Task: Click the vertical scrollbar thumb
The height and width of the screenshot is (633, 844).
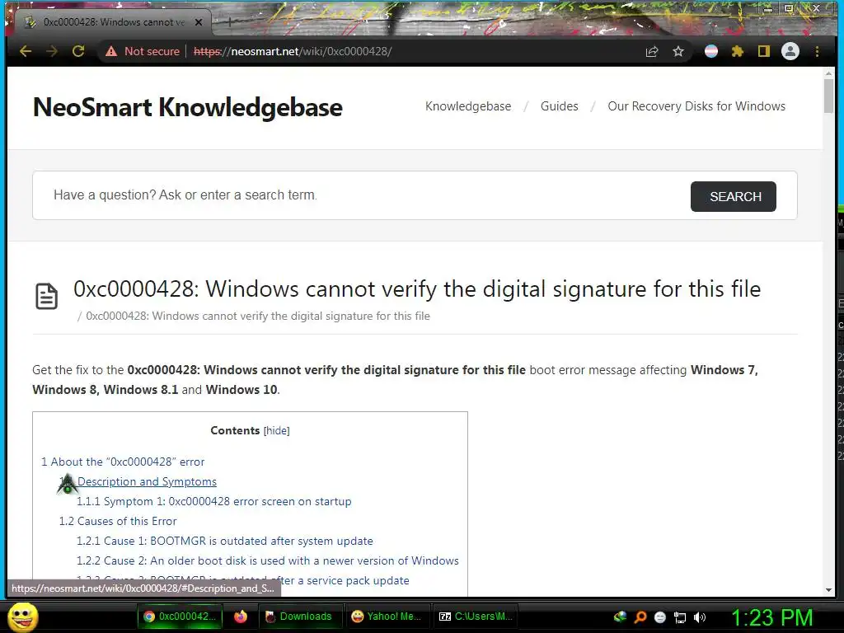Action: [x=829, y=96]
